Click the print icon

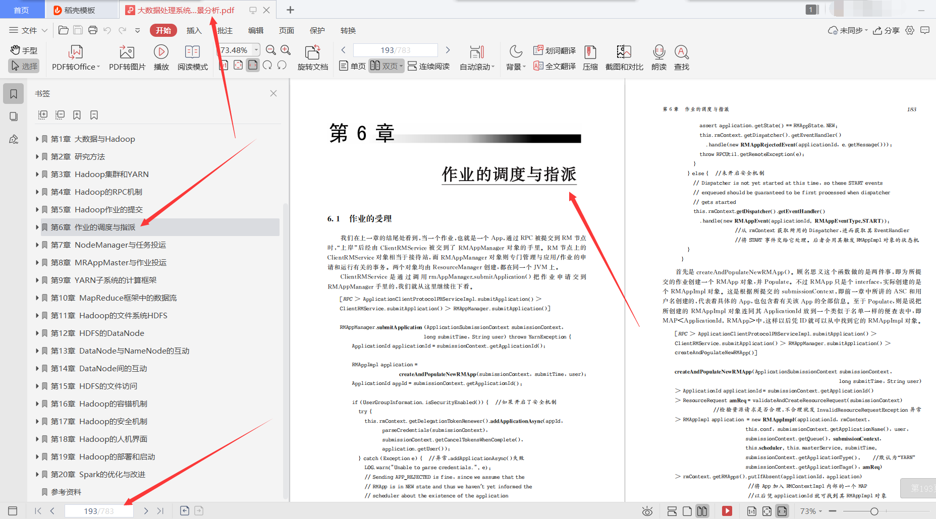coord(93,30)
